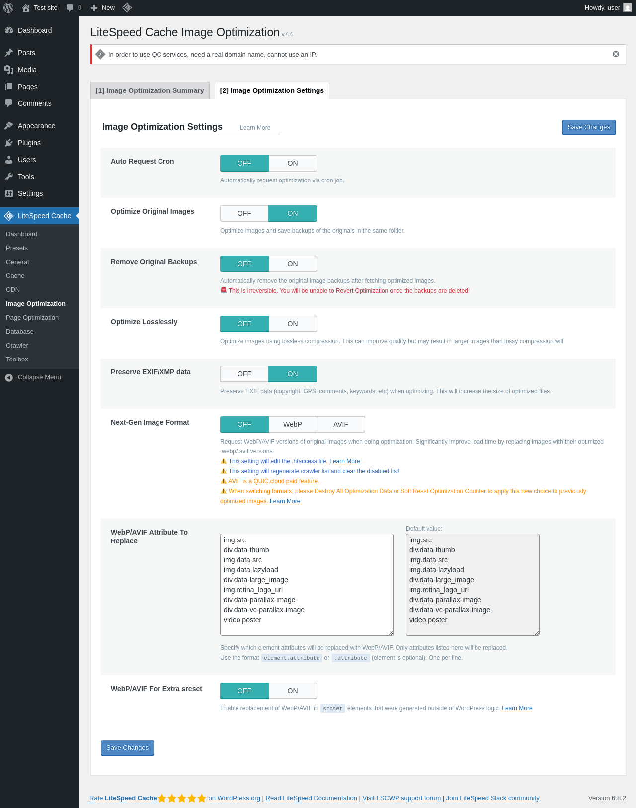Click Learn More about switching formats

tap(285, 501)
